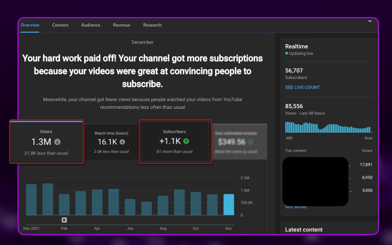Select the Revenue tab
The width and height of the screenshot is (392, 245).
122,25
